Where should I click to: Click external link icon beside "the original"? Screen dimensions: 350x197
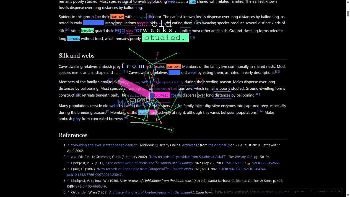pos(228,145)
